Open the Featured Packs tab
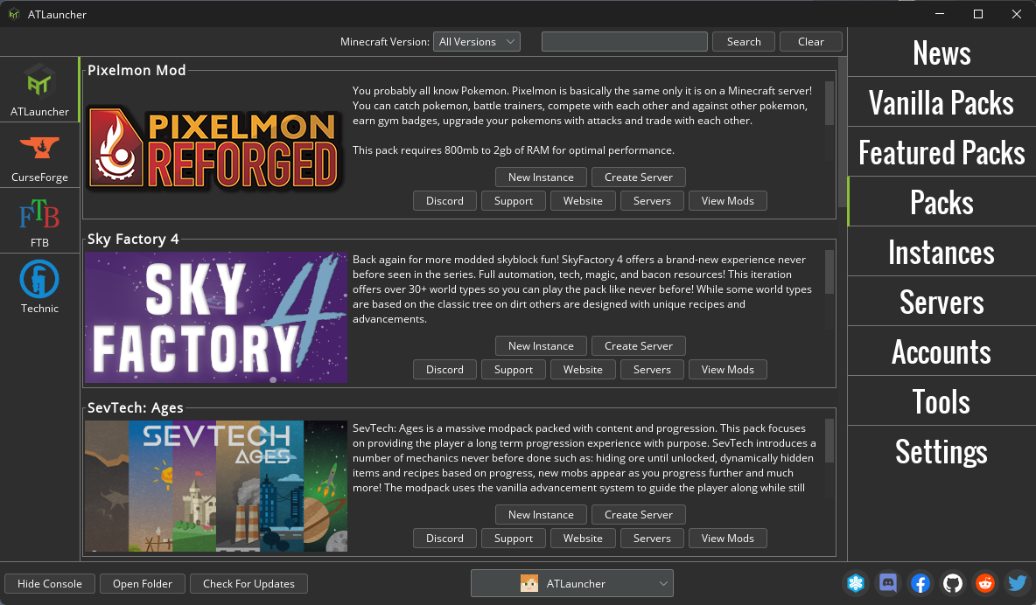 point(941,152)
